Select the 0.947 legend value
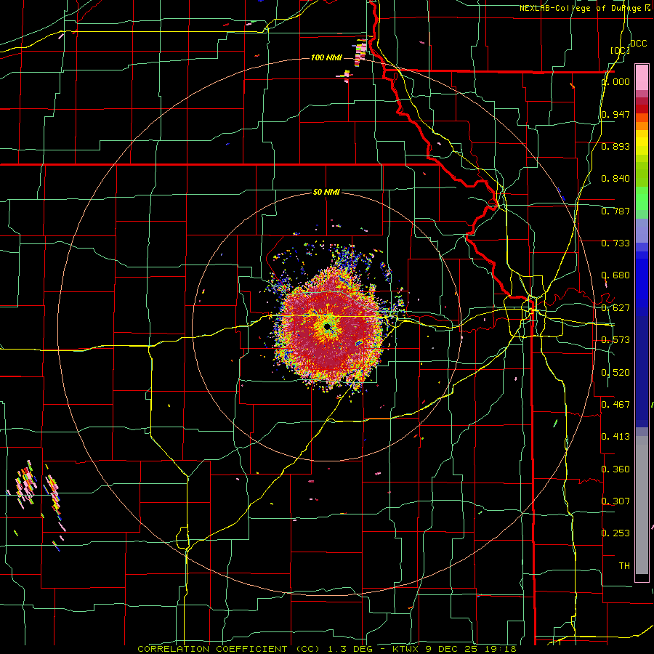Screen dimensions: 654x654 coord(615,114)
